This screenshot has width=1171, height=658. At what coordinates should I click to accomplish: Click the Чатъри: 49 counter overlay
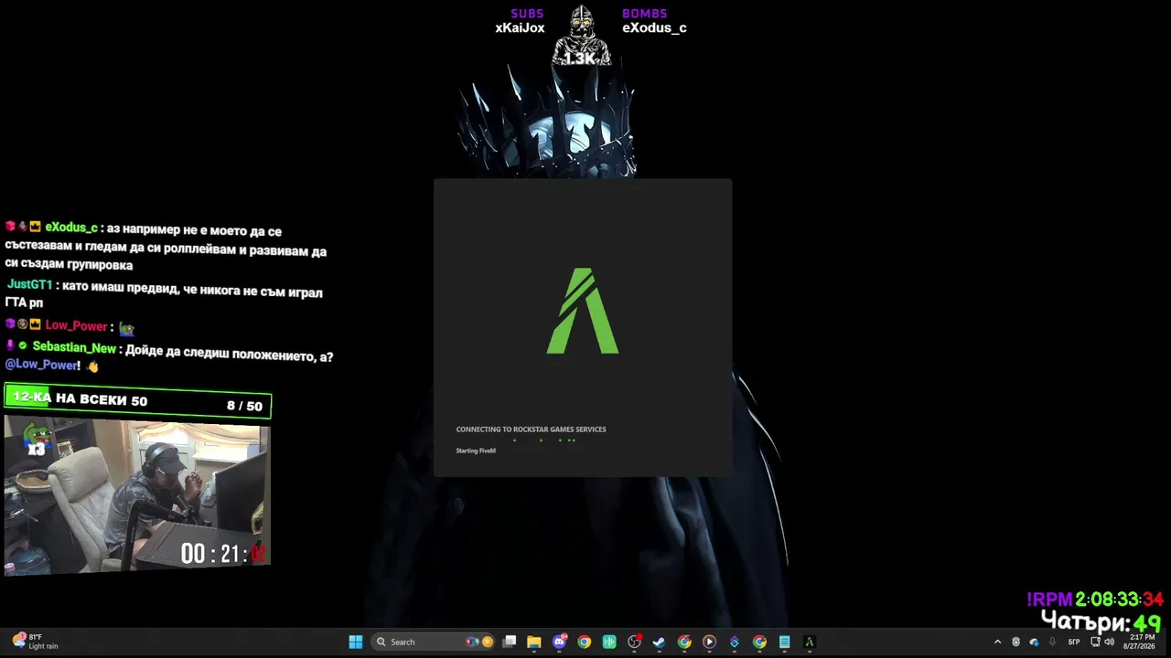(1102, 621)
